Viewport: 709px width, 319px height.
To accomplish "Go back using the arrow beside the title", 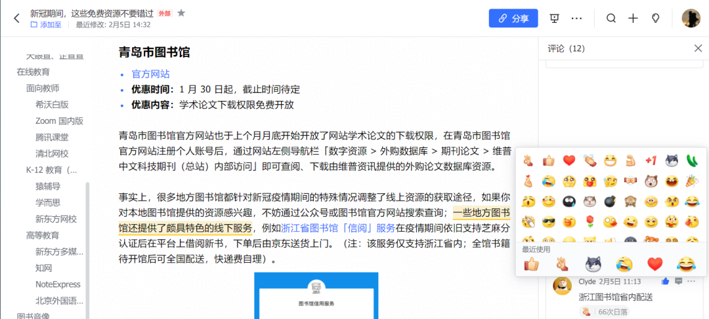I will [16, 18].
